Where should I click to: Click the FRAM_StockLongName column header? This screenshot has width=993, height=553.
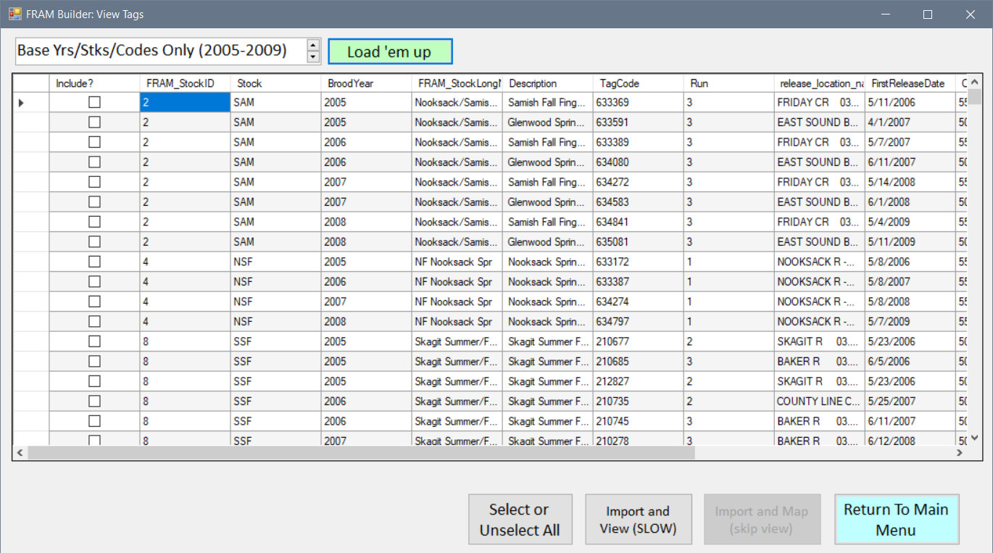pos(457,83)
